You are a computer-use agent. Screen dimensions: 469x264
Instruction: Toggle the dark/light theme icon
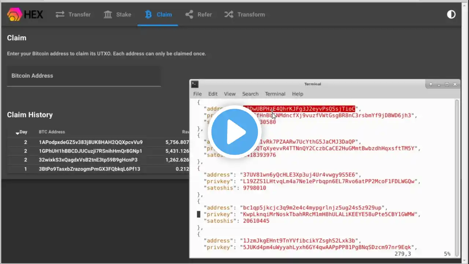(451, 14)
